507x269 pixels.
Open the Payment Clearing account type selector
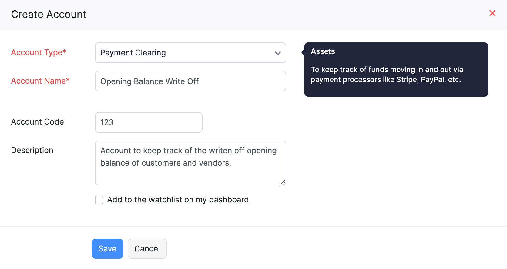pos(182,53)
